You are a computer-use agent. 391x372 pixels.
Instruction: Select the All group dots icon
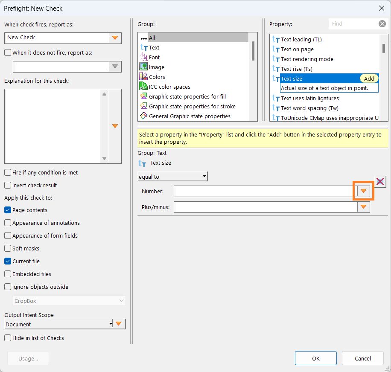(x=143, y=38)
